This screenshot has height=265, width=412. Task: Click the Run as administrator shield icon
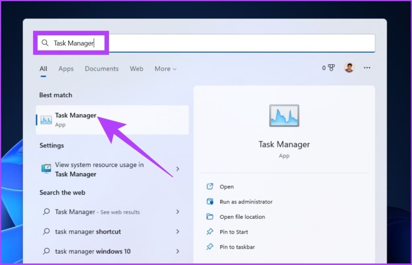(x=210, y=201)
